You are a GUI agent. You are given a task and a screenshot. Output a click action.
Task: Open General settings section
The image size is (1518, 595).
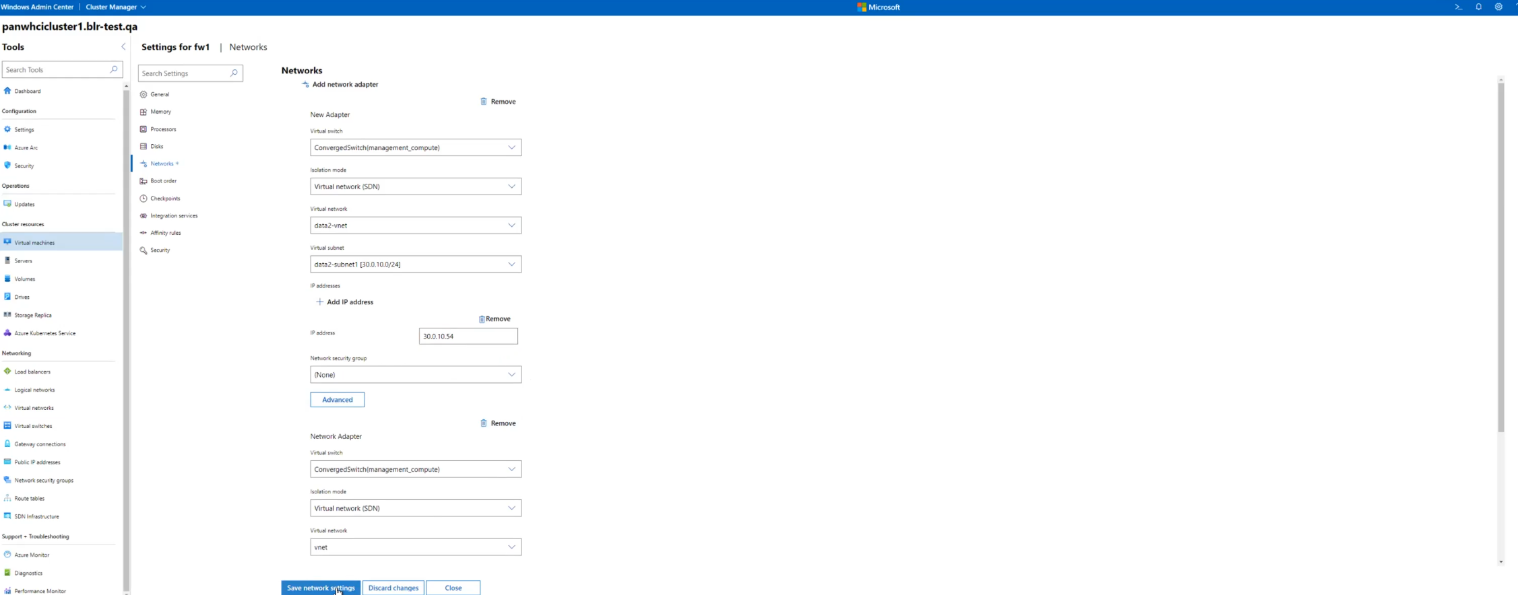[160, 94]
